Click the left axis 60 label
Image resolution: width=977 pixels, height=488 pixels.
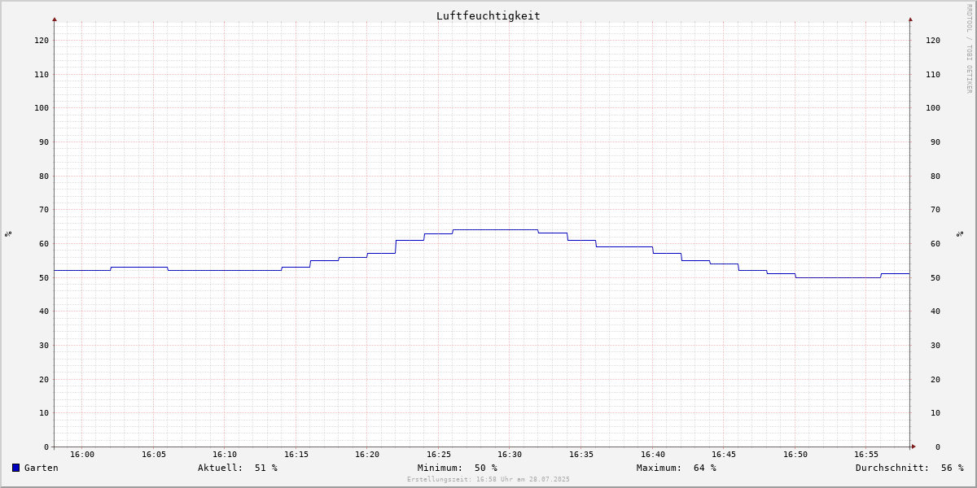coord(44,243)
